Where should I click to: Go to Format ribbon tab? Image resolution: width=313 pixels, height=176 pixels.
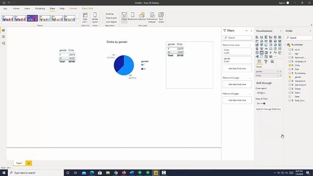(73, 9)
